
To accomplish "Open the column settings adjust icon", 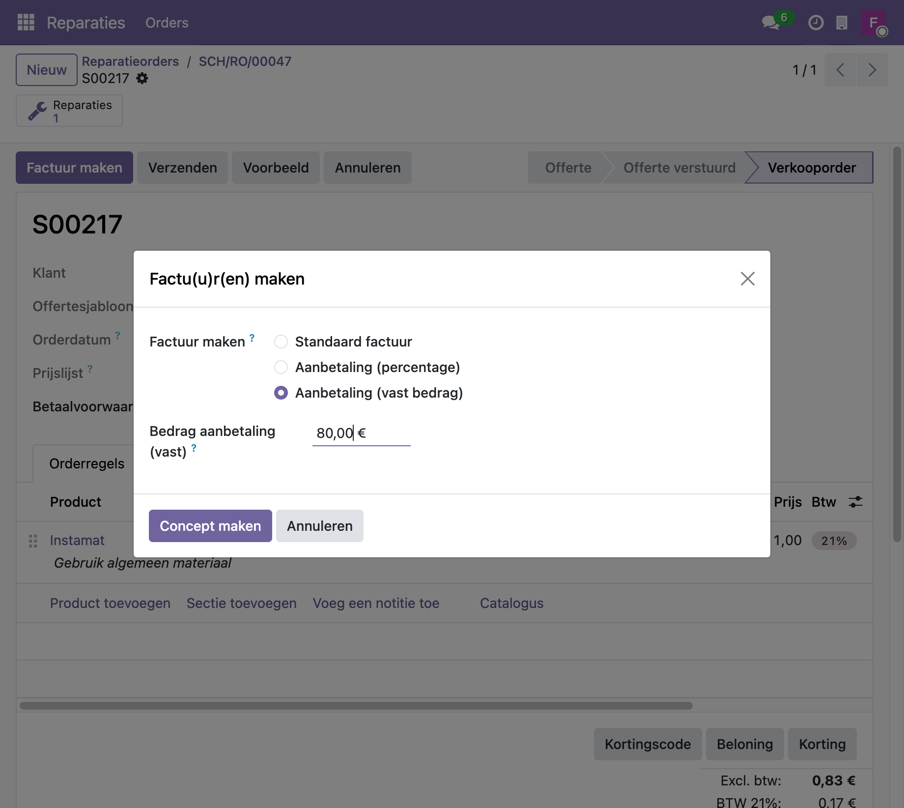I will tap(855, 502).
